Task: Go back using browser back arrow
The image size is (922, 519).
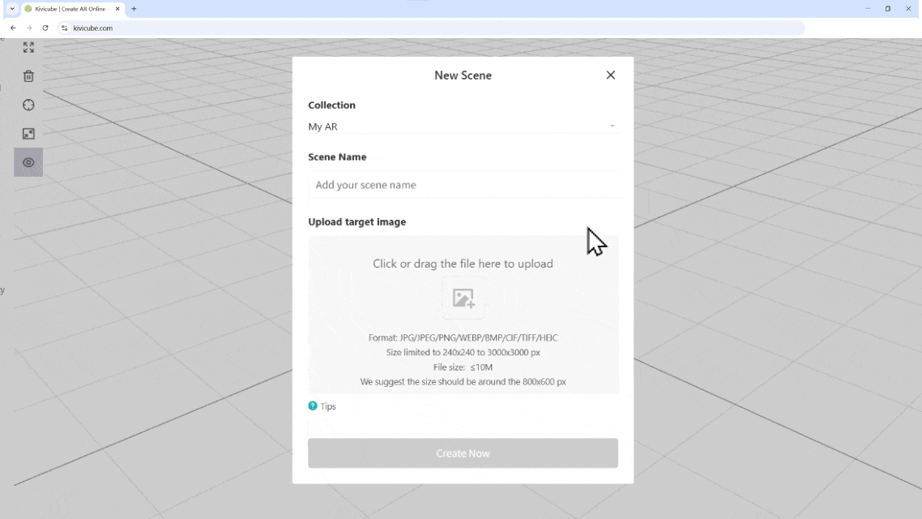Action: [13, 28]
